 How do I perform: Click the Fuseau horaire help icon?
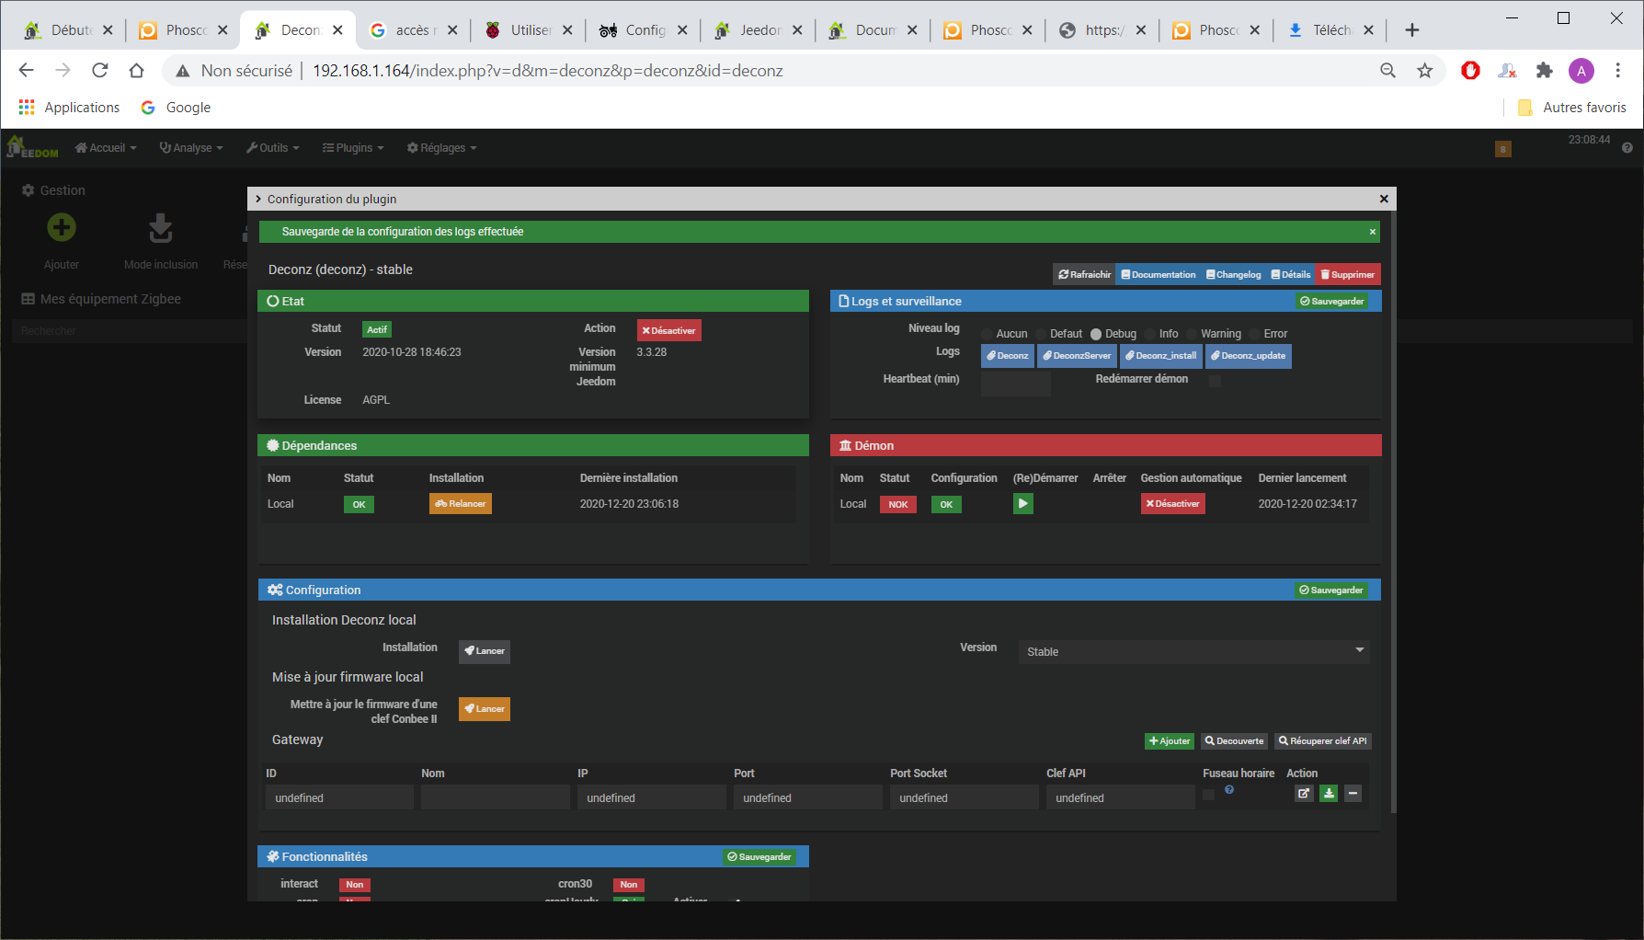click(x=1229, y=789)
